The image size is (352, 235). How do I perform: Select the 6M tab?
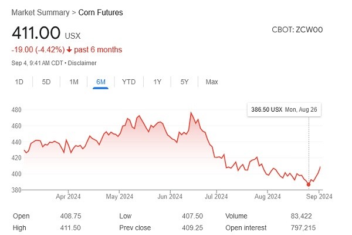point(101,82)
